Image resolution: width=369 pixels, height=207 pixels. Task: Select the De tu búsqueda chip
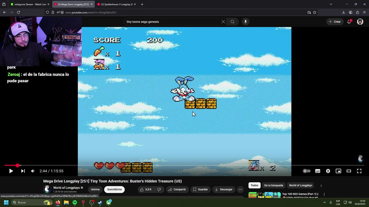(x=274, y=185)
